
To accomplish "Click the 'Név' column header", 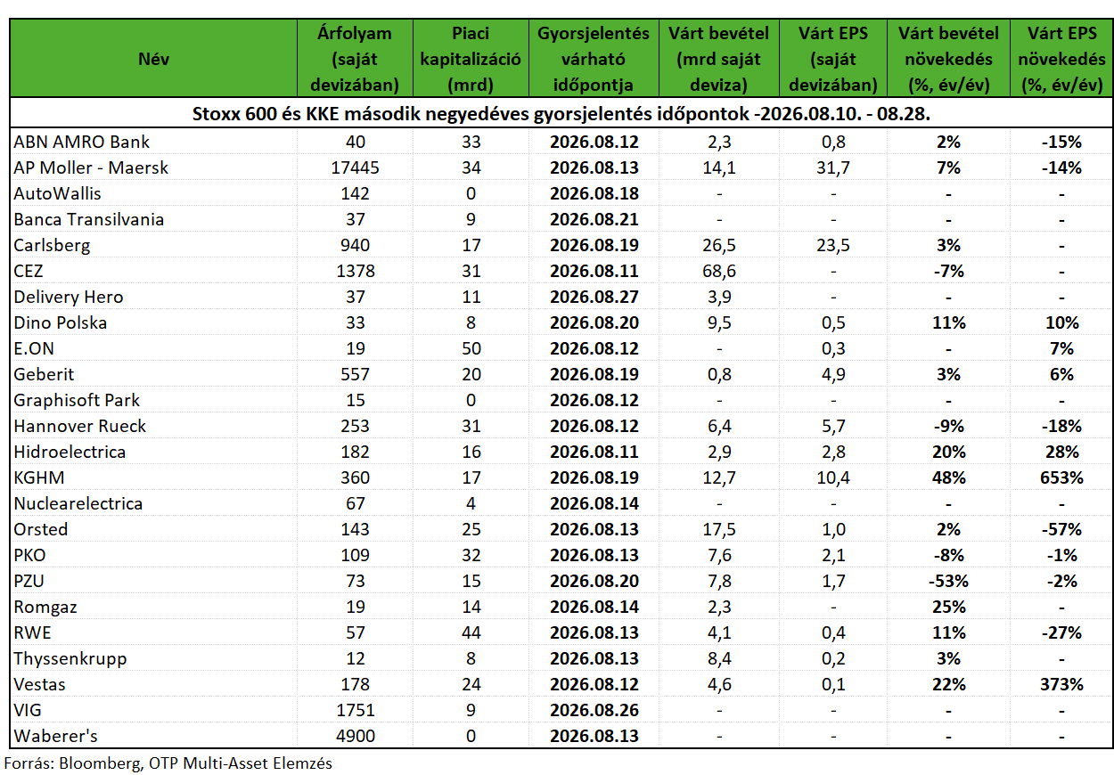I will [x=153, y=59].
